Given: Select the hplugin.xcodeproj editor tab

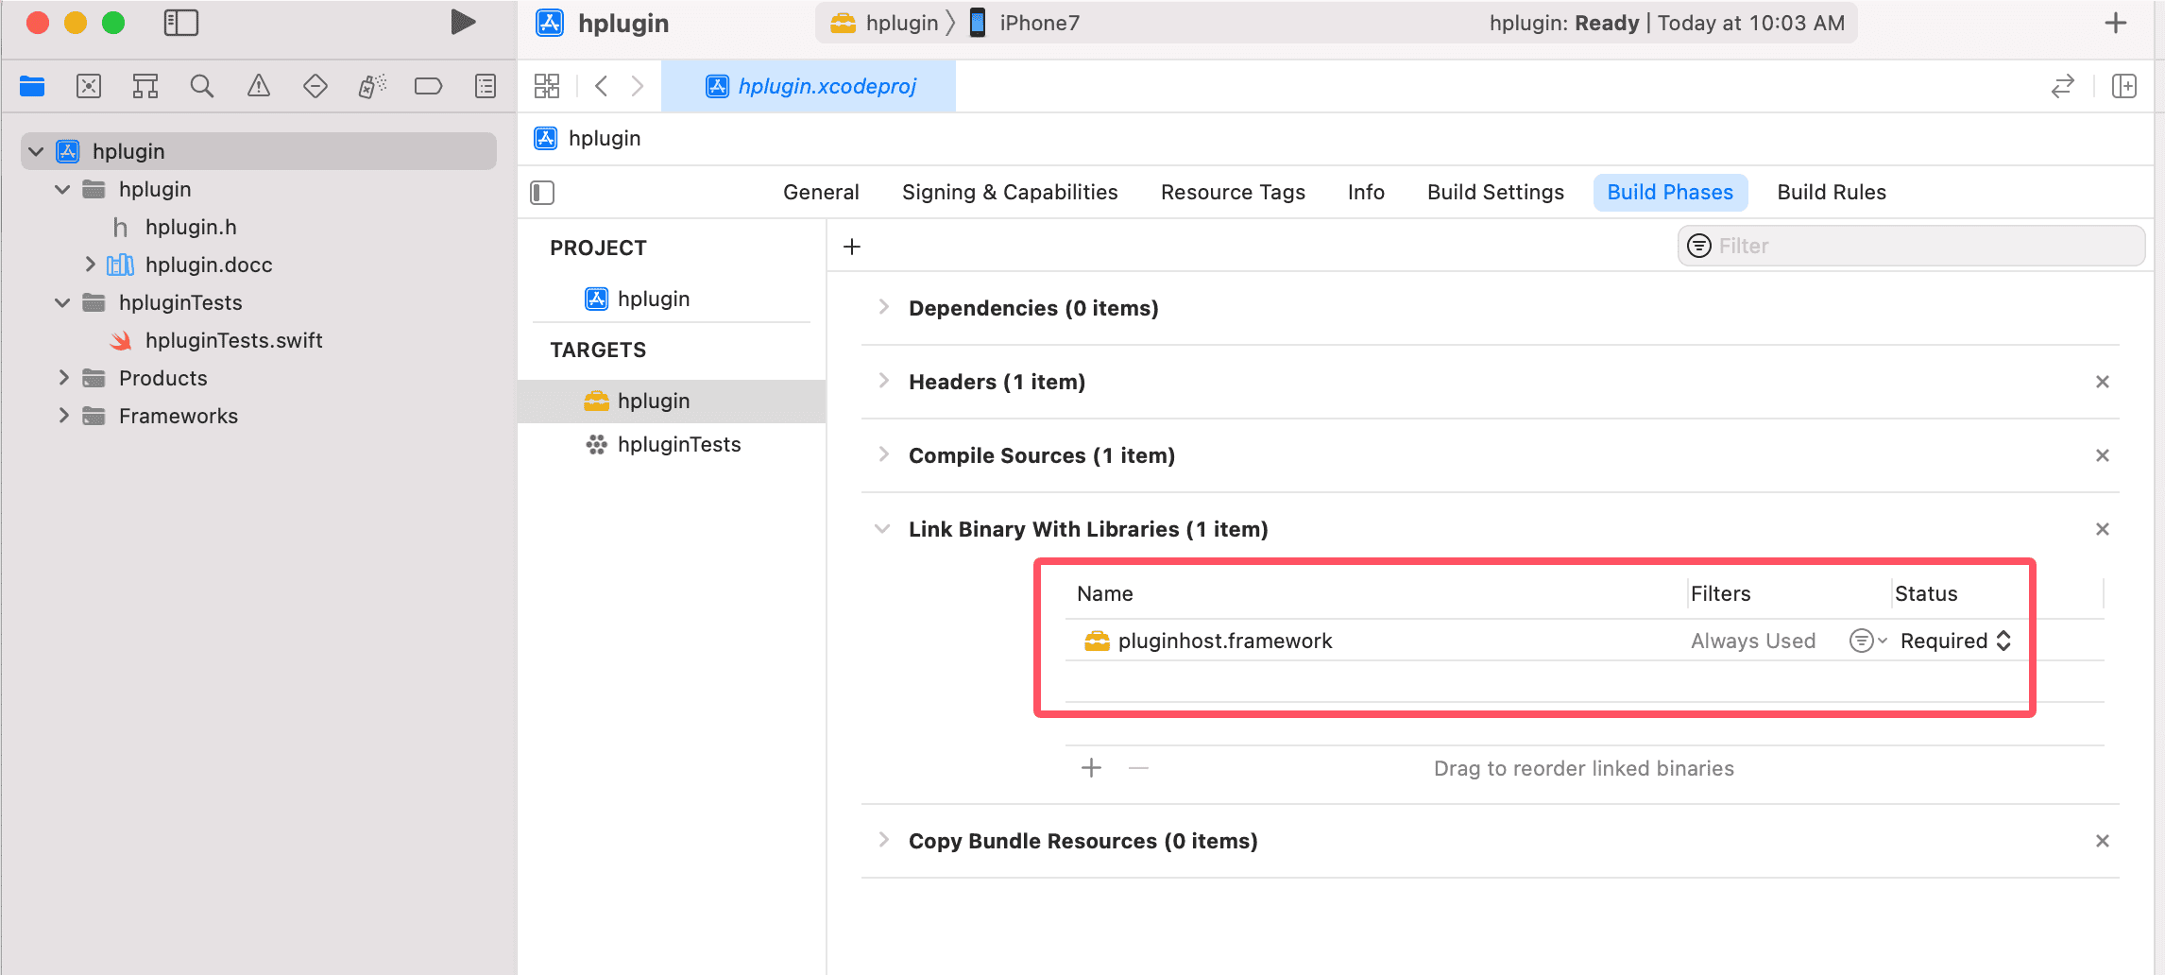Looking at the screenshot, I should pos(810,86).
